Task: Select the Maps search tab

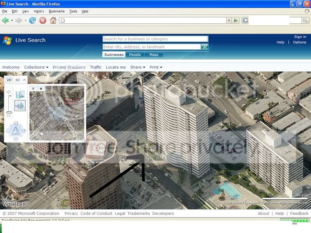Action: click(x=154, y=54)
